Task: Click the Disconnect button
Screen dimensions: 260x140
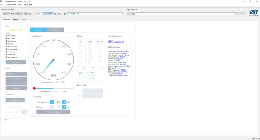Action: 48,14
